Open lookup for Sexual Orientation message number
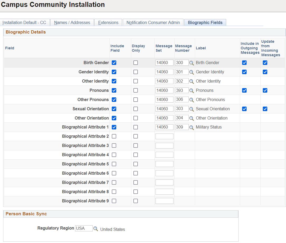This screenshot has height=243, width=286. click(x=191, y=109)
